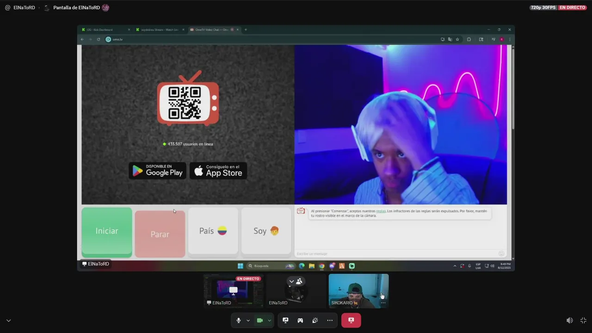Open SIKOKARIO tile three-dot menu
Image resolution: width=592 pixels, height=333 pixels.
pos(383,303)
